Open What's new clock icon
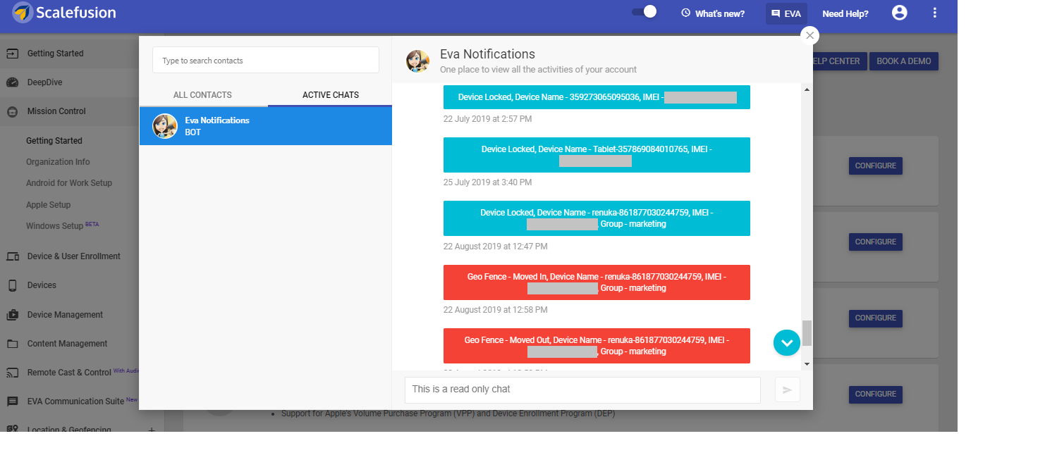Viewport: 1045px width, 467px height. pyautogui.click(x=685, y=13)
